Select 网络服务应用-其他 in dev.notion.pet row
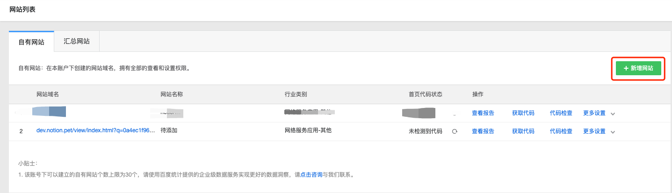672x193 pixels. (308, 131)
